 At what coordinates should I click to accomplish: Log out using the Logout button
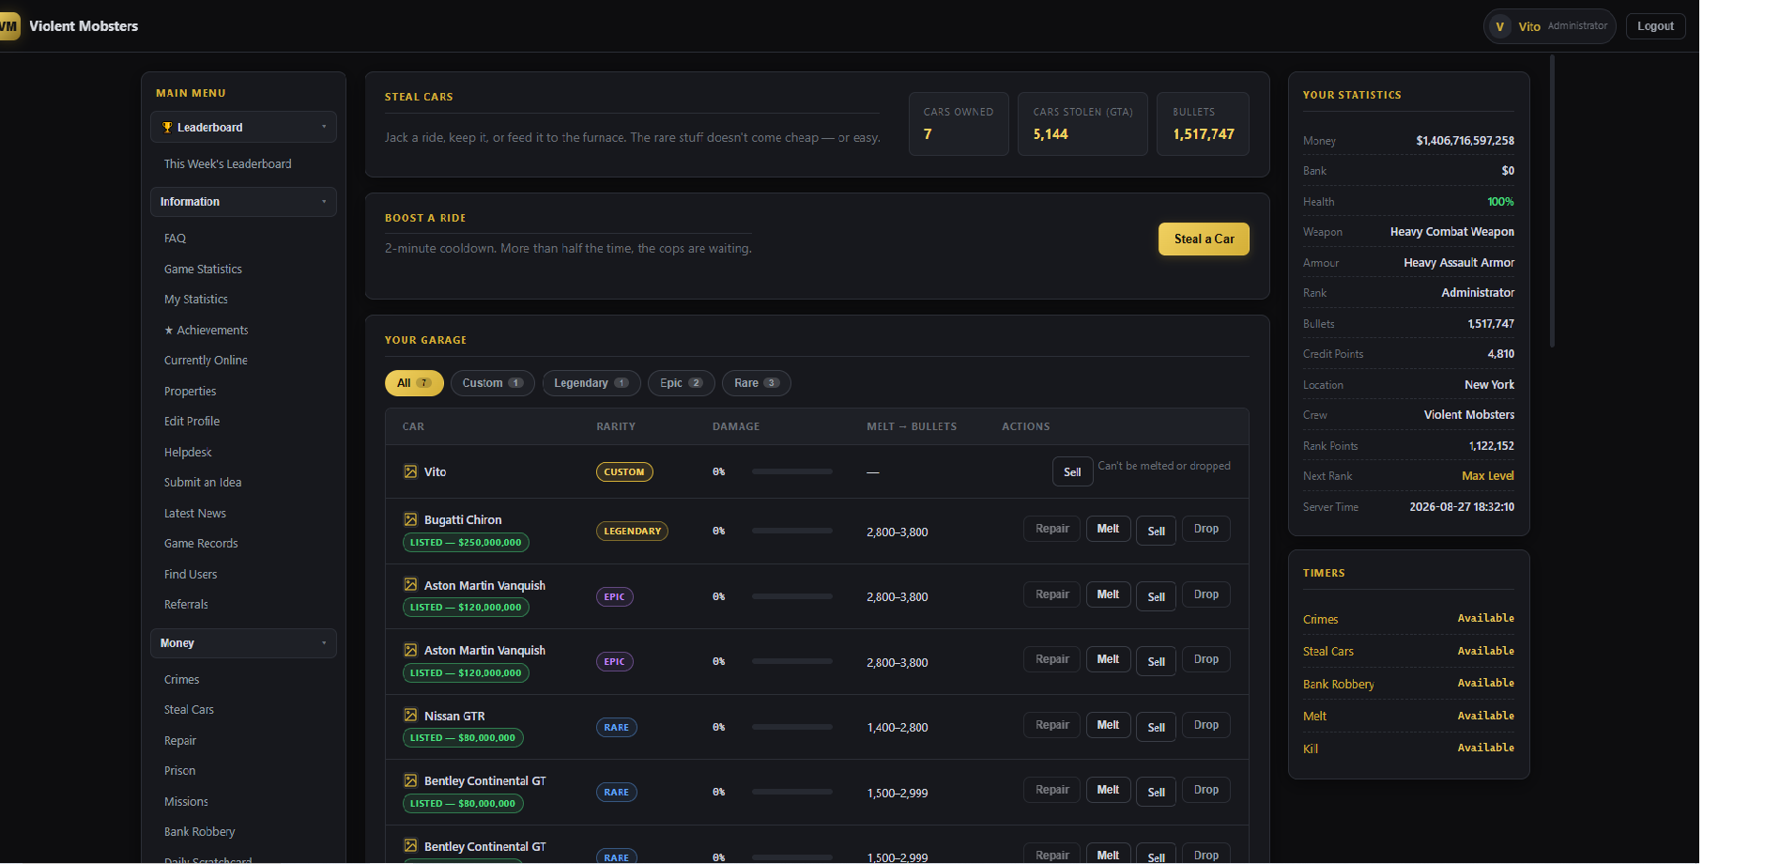1655,26
